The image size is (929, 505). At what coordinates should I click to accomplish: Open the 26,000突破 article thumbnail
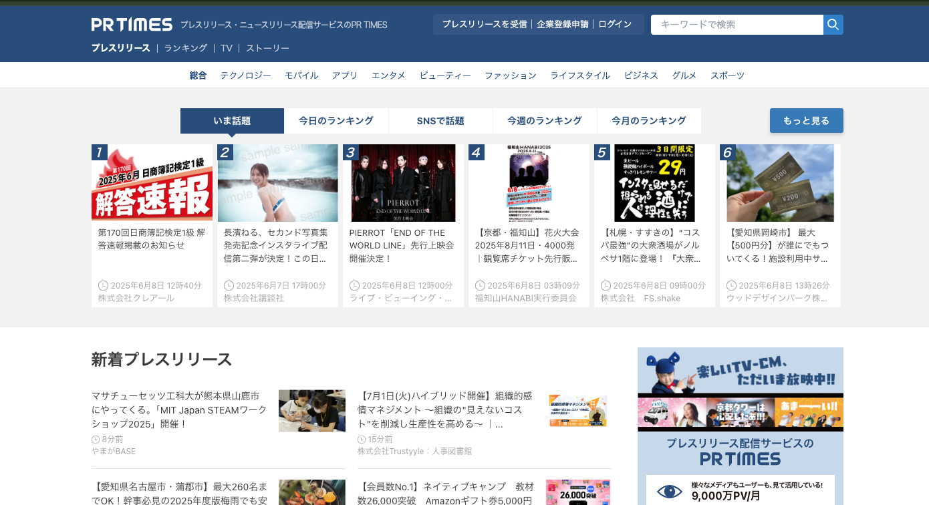578,492
